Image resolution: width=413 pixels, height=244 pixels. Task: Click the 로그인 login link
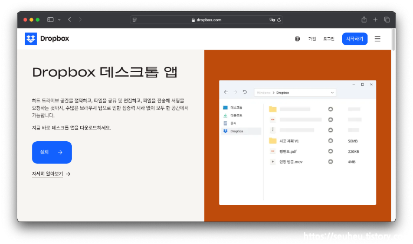[329, 39]
